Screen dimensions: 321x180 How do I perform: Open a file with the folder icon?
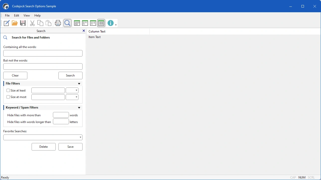(15, 23)
